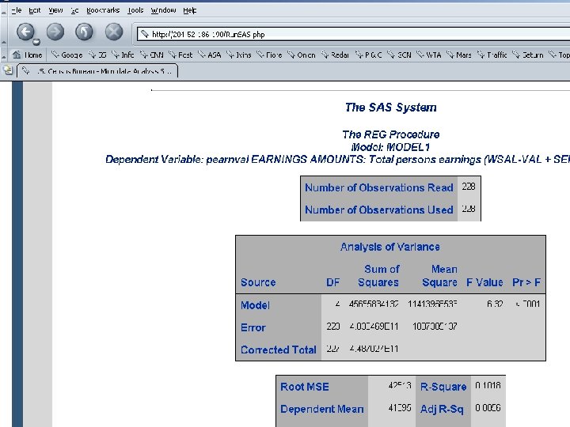Collapse the menu bar with its grippy arrow
The height and width of the screenshot is (427, 570).
click(x=4, y=11)
